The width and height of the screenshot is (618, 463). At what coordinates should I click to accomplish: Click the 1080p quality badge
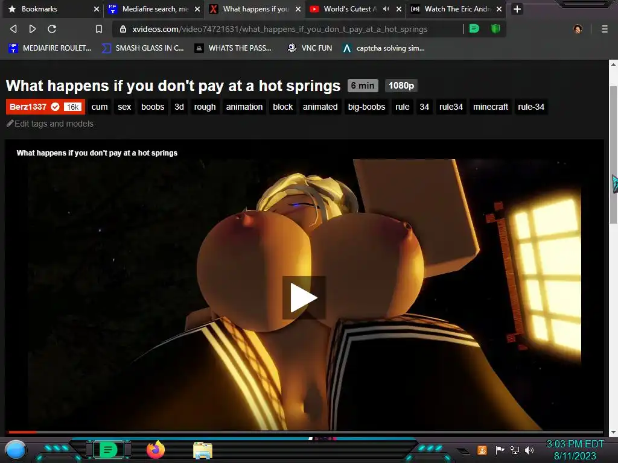[401, 86]
